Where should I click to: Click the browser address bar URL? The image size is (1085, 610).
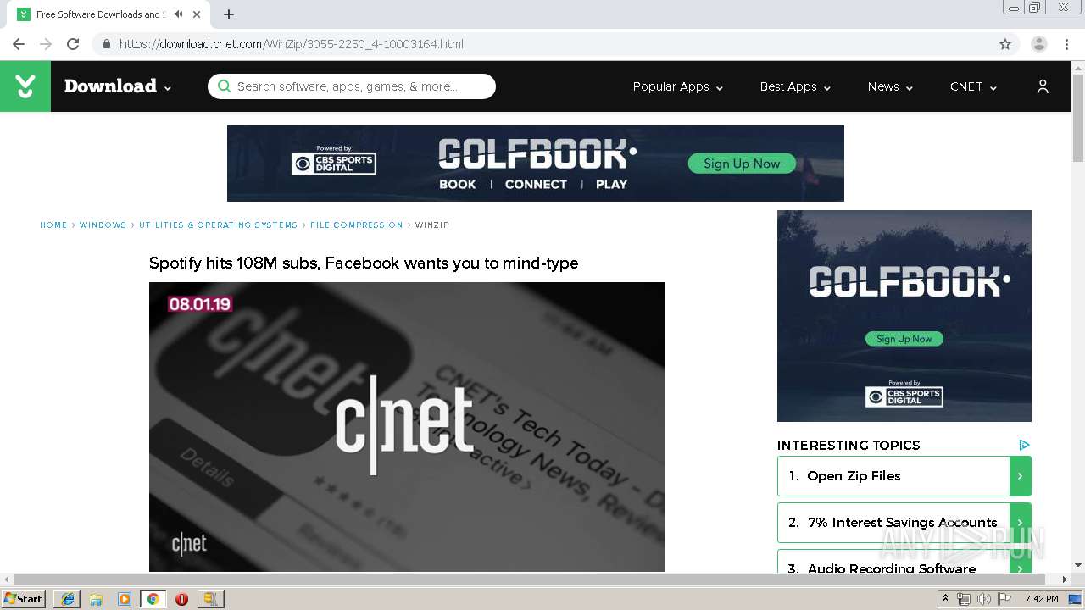click(291, 44)
